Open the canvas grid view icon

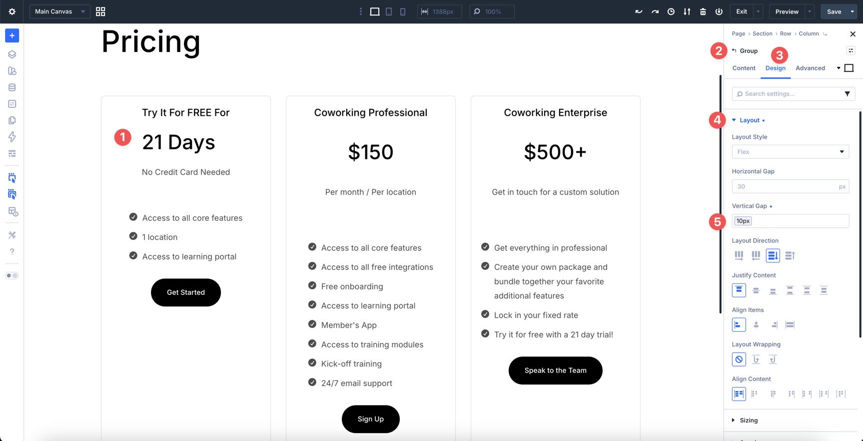[100, 11]
